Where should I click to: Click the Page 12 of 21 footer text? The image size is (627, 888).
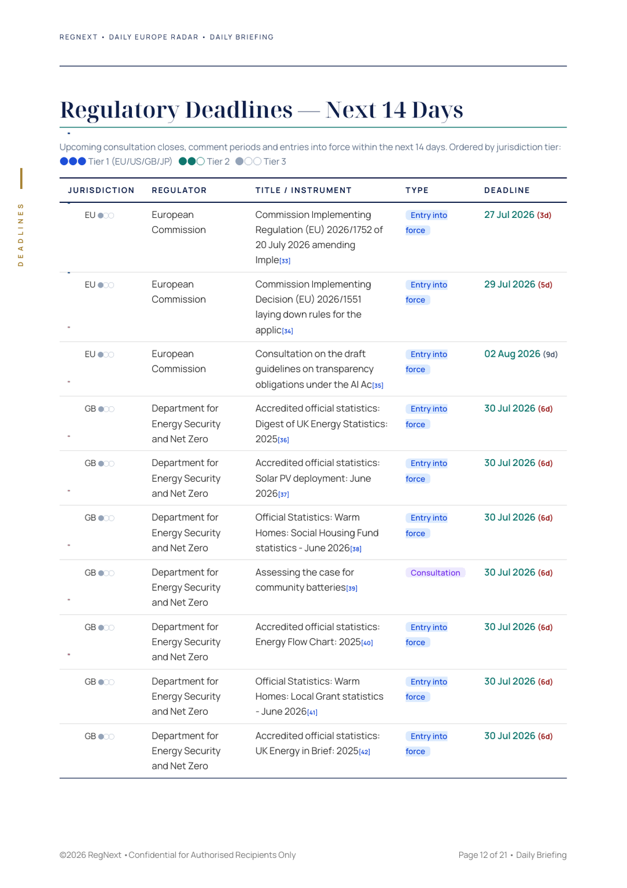(482, 855)
